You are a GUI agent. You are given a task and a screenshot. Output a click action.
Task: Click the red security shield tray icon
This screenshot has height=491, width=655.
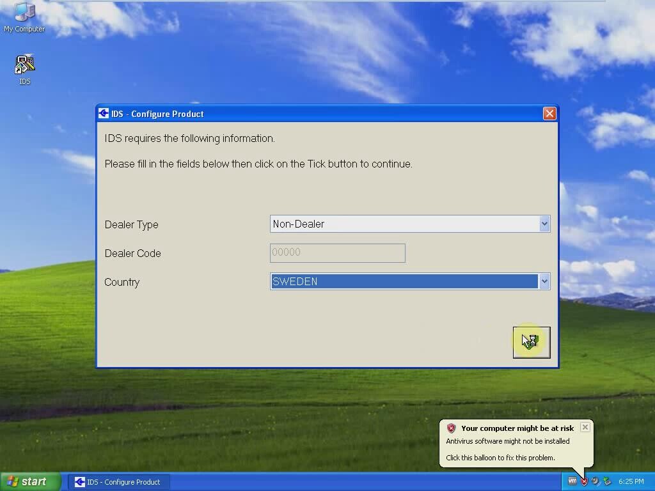tap(584, 482)
